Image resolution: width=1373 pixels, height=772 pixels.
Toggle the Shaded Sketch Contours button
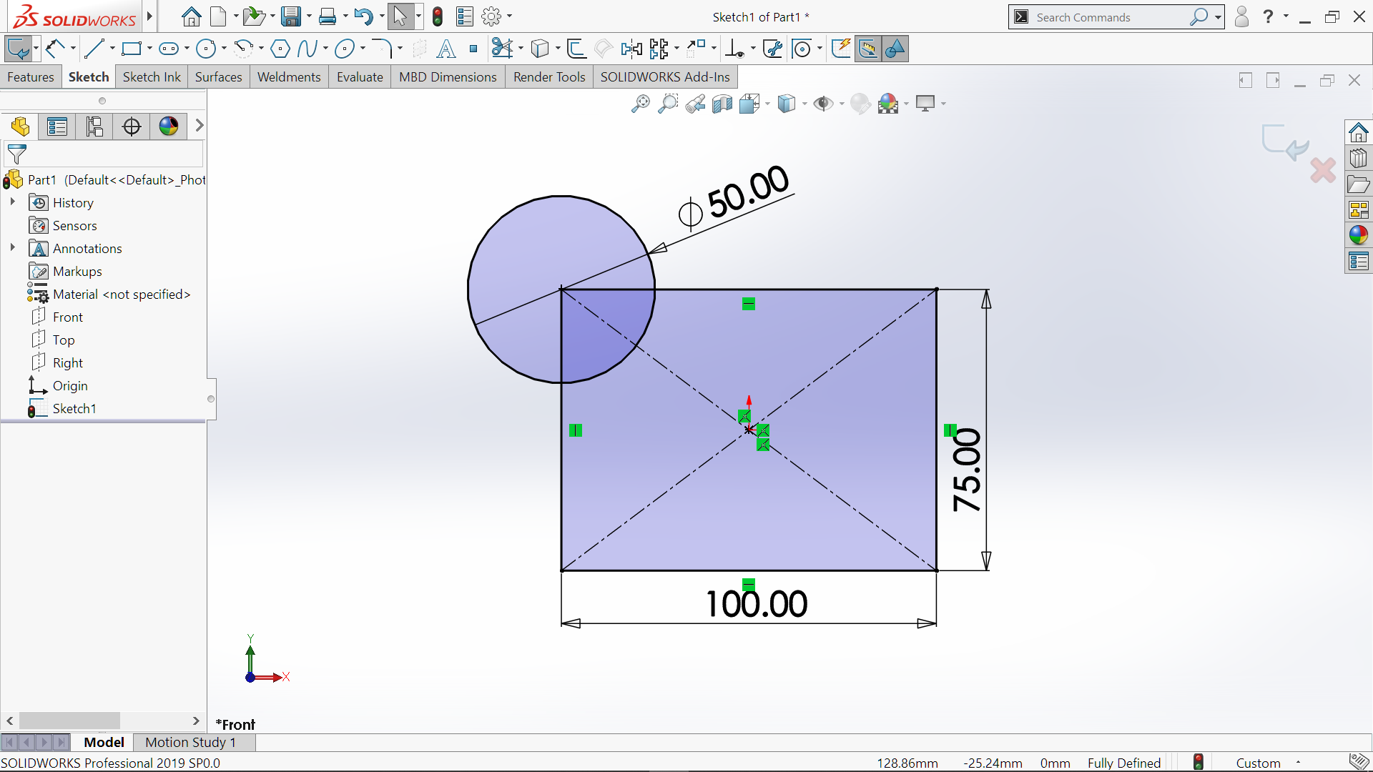tap(895, 49)
